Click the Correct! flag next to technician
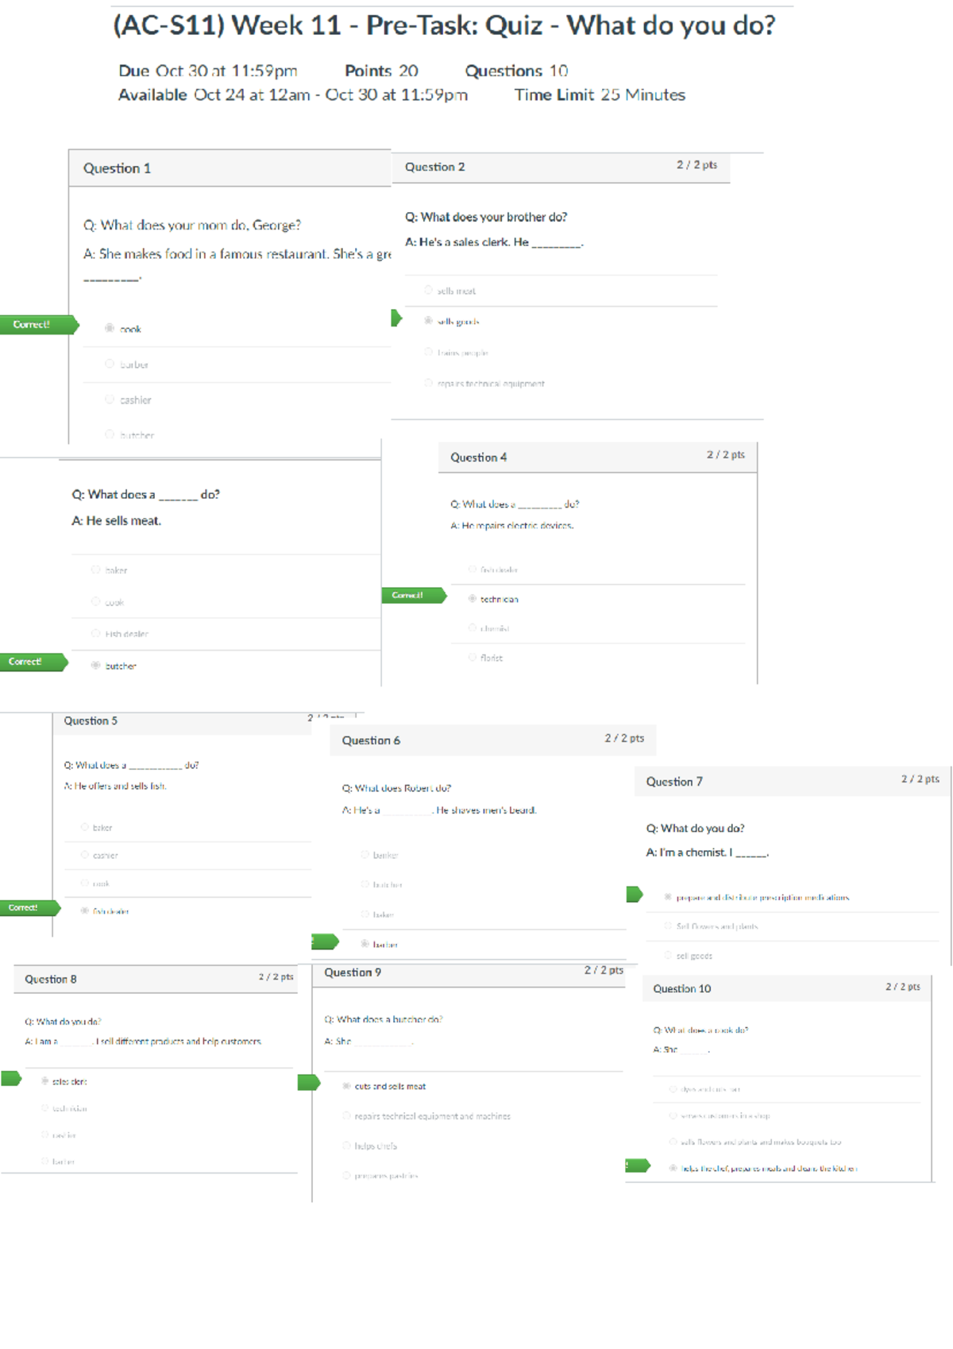This screenshot has width=953, height=1349. pyautogui.click(x=412, y=595)
